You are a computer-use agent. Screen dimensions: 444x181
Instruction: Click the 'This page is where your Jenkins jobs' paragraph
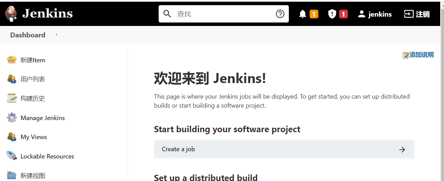point(282,101)
